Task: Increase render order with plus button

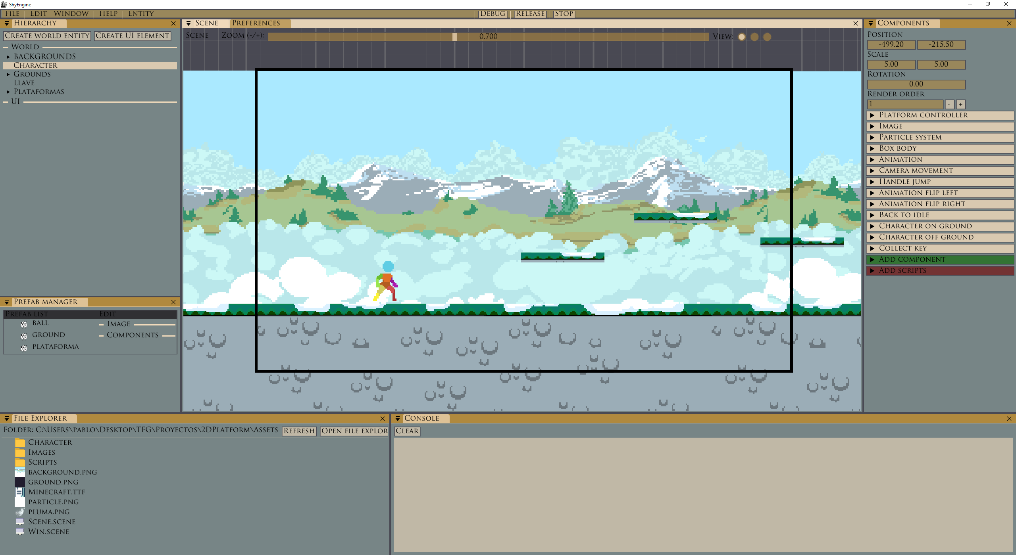Action: click(960, 104)
